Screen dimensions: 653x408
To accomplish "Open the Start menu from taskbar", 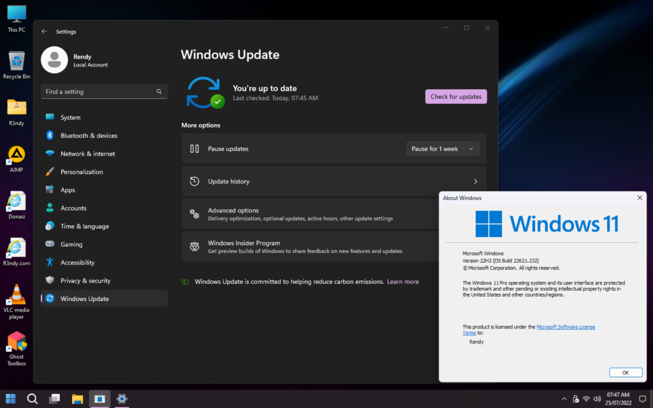I will point(10,399).
